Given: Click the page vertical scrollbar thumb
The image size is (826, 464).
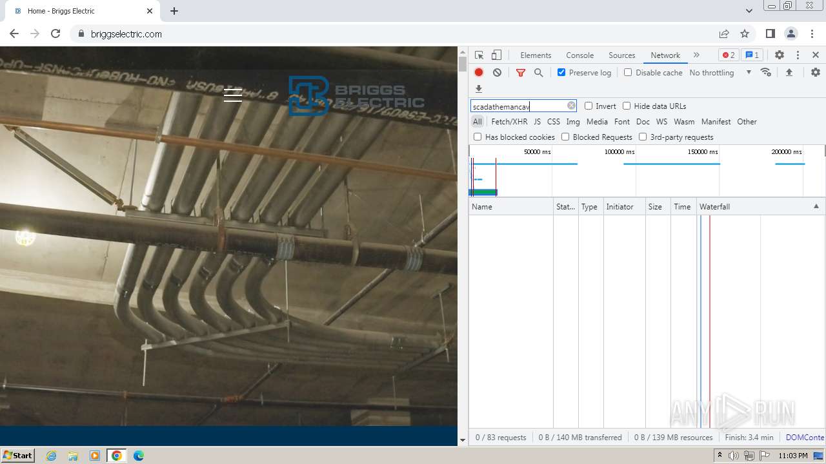Looking at the screenshot, I should click(x=462, y=64).
